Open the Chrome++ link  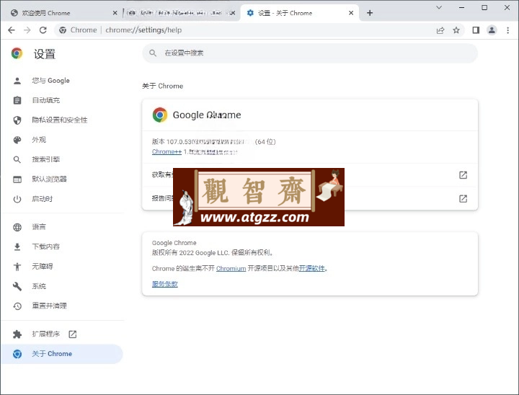click(x=167, y=151)
